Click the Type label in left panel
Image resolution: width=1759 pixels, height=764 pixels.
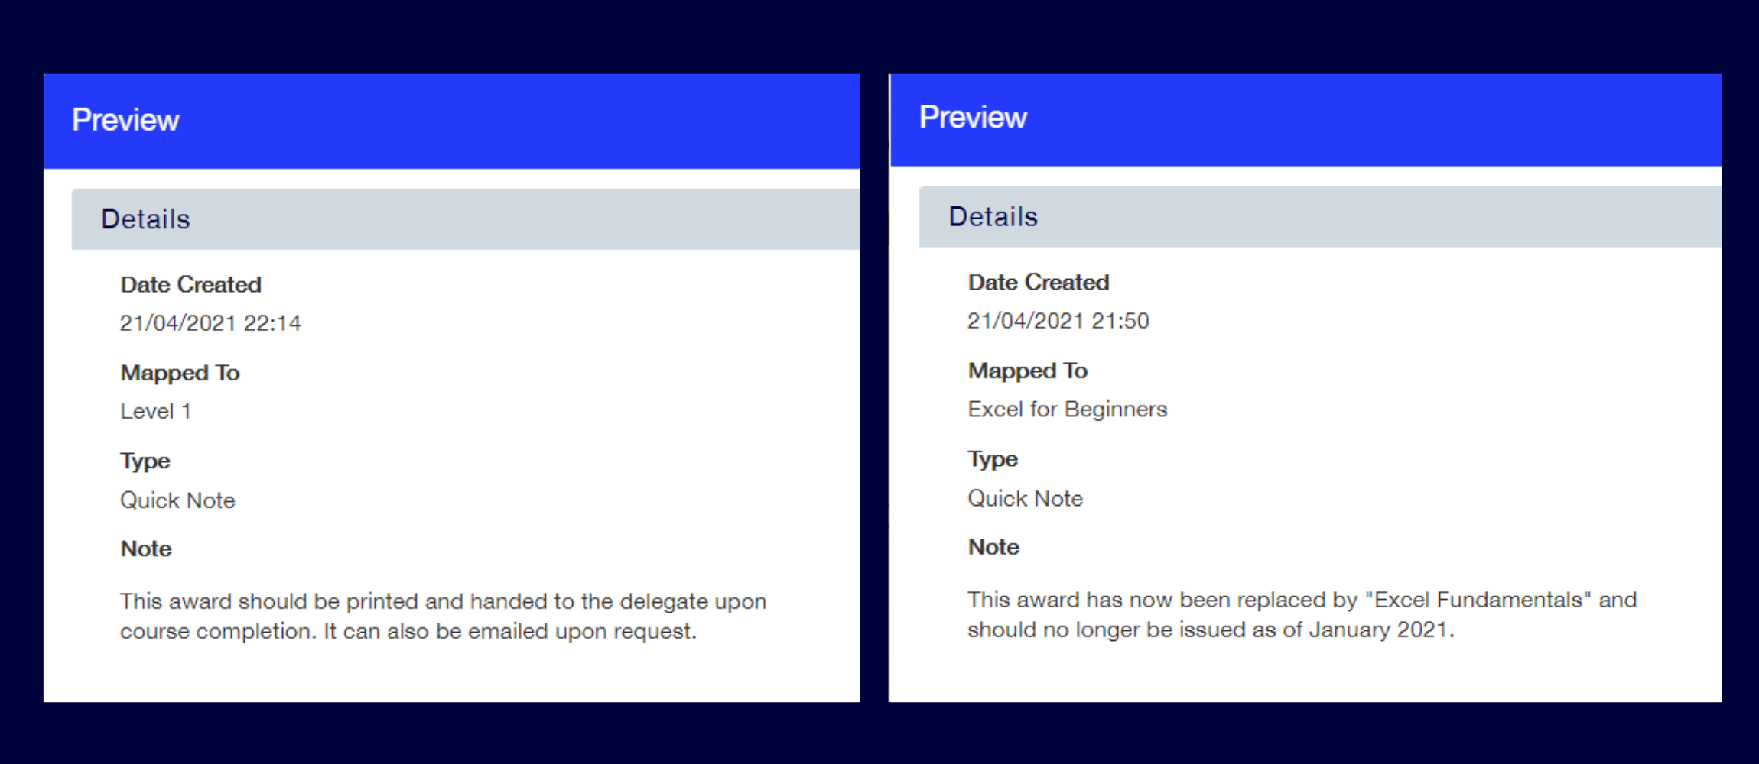145,462
